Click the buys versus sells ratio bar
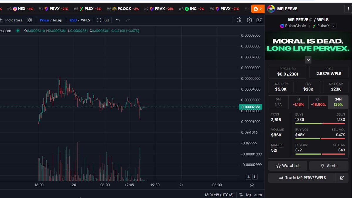This screenshot has height=198, width=352. (x=320, y=123)
